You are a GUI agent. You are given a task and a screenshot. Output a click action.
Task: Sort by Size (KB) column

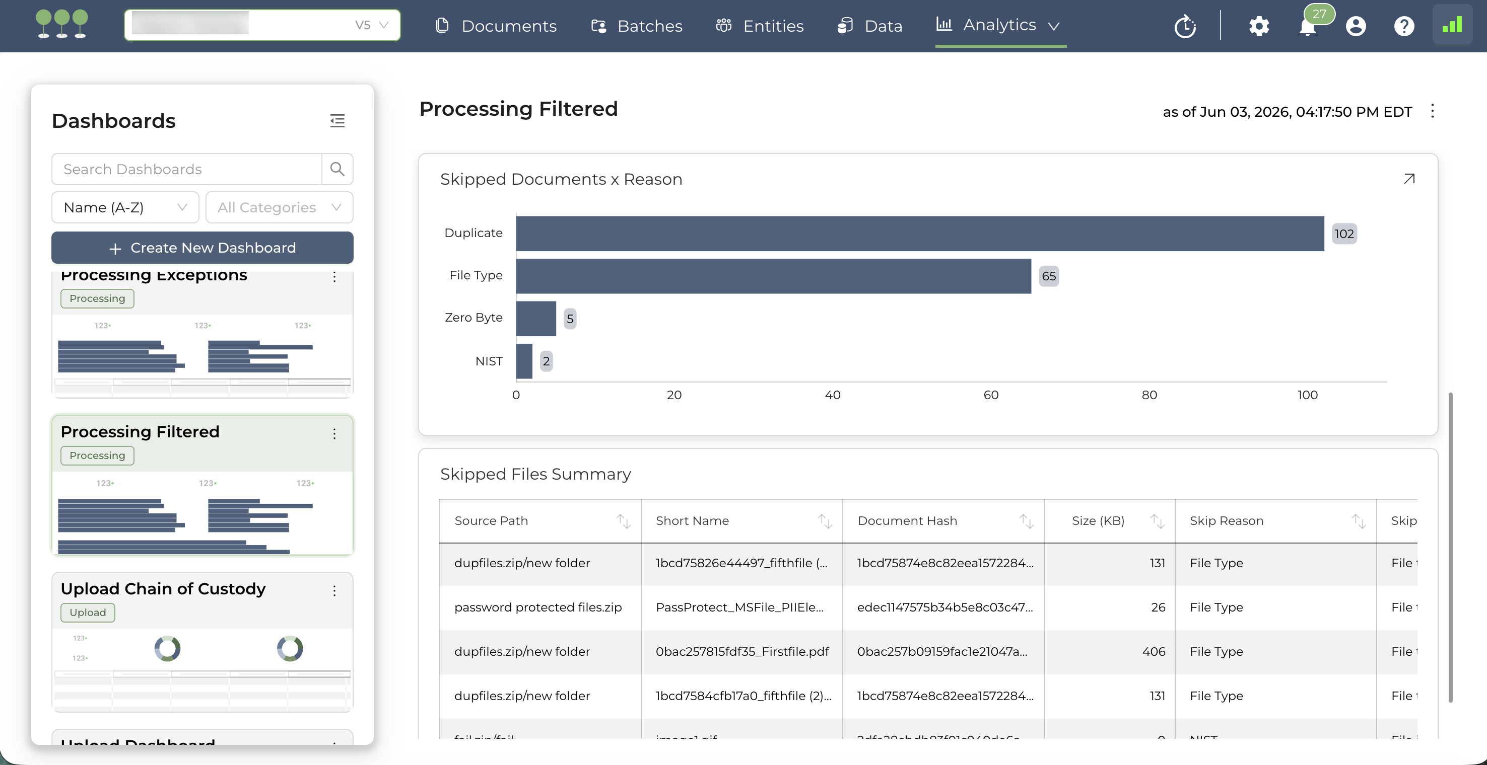1157,521
